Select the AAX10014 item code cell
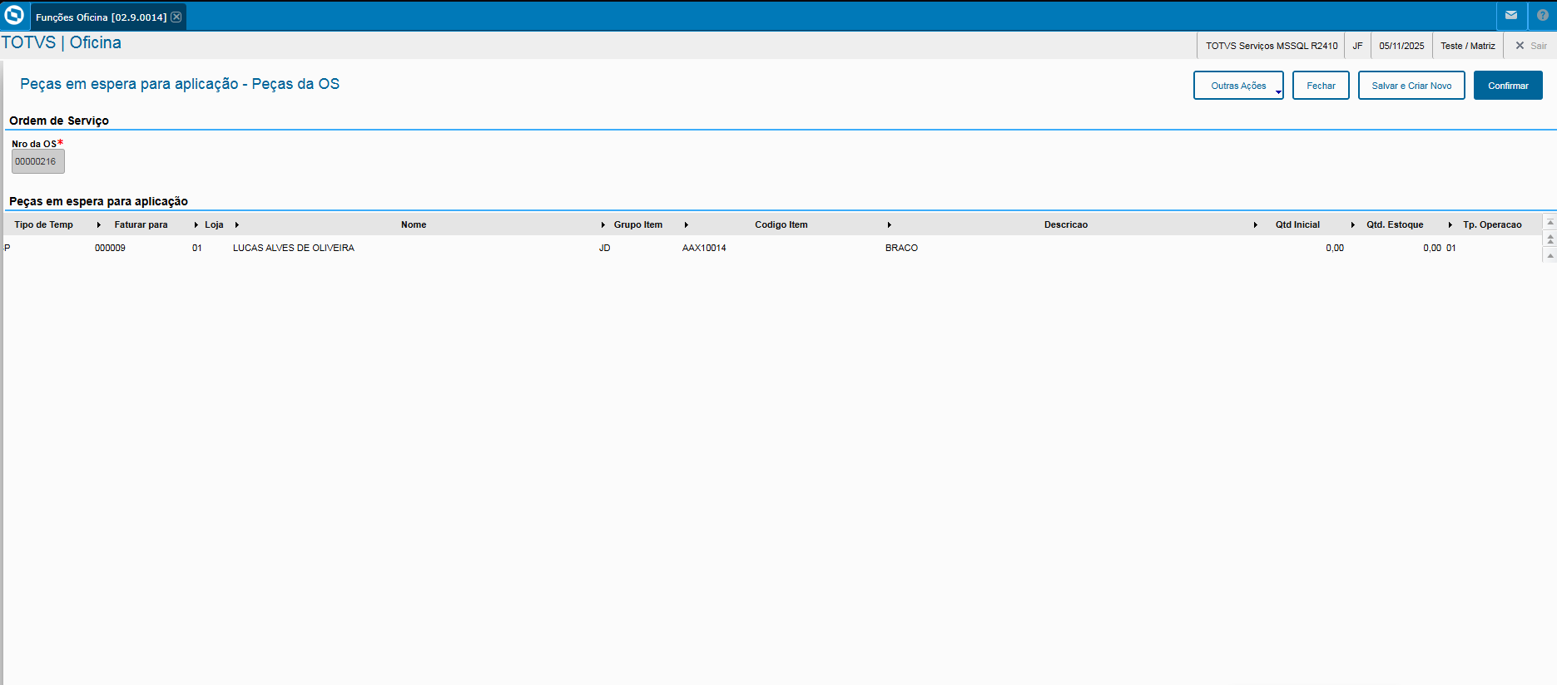This screenshot has width=1557, height=685. (704, 248)
